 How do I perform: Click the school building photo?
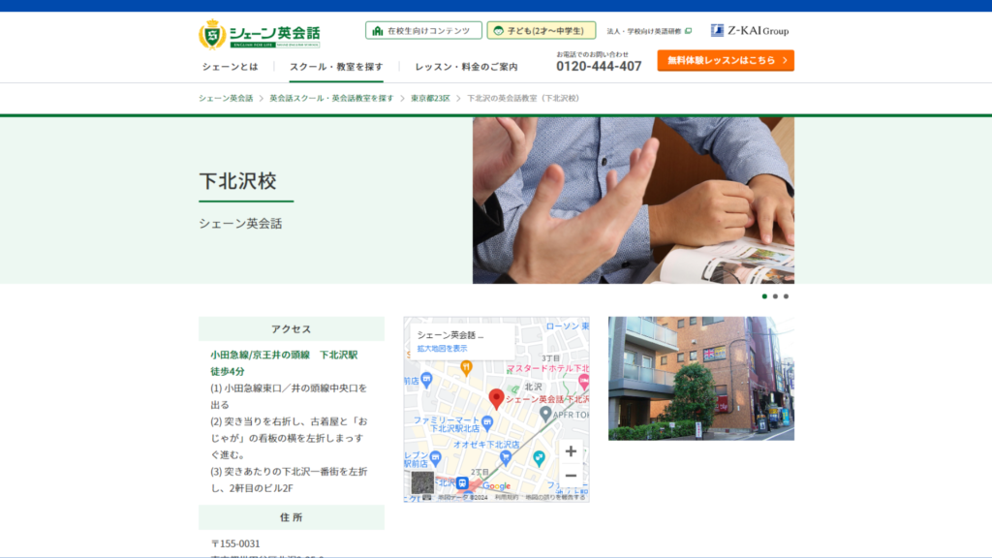coord(701,379)
